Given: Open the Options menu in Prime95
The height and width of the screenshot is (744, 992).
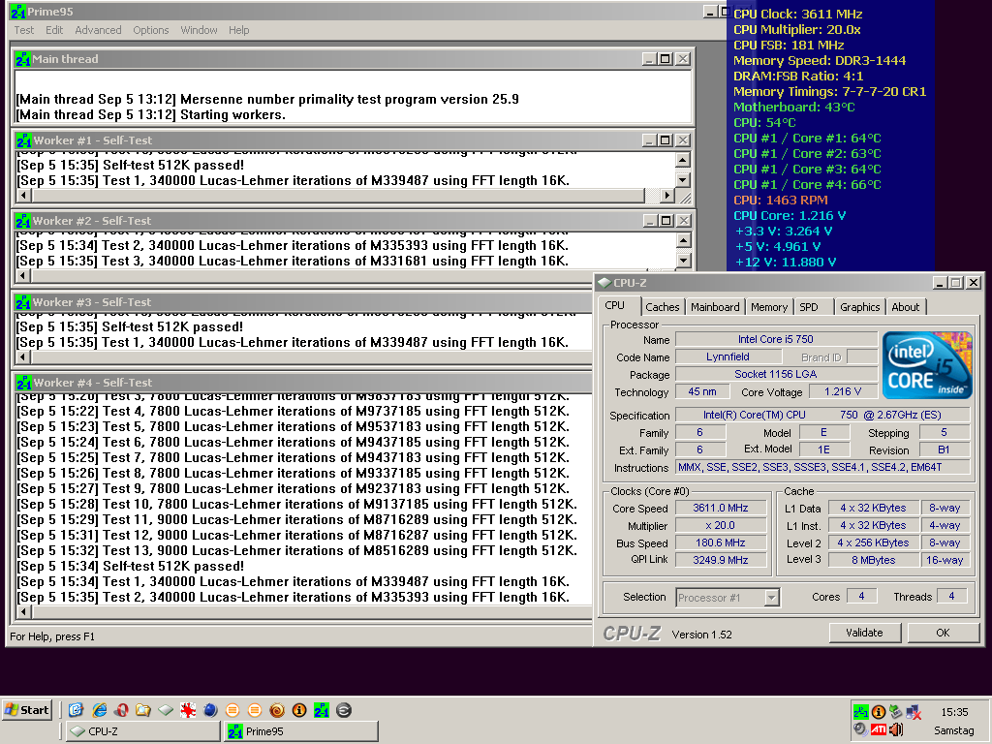Looking at the screenshot, I should tap(151, 30).
